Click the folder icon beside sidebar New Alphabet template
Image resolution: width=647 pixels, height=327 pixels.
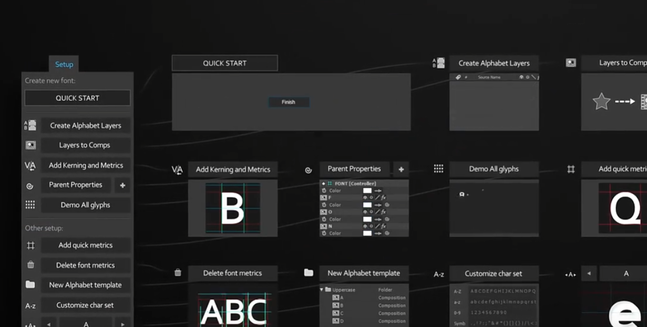tap(30, 285)
